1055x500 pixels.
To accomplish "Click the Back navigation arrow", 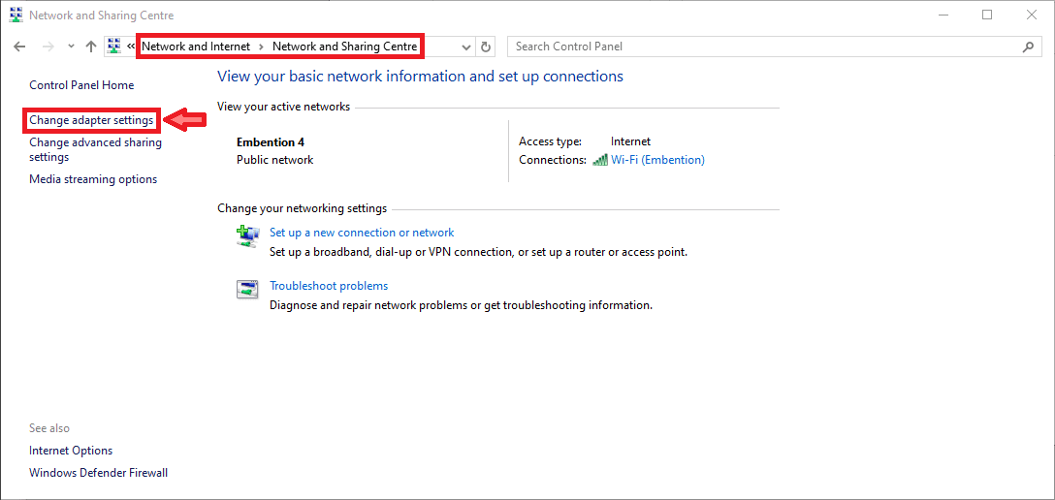I will [19, 47].
